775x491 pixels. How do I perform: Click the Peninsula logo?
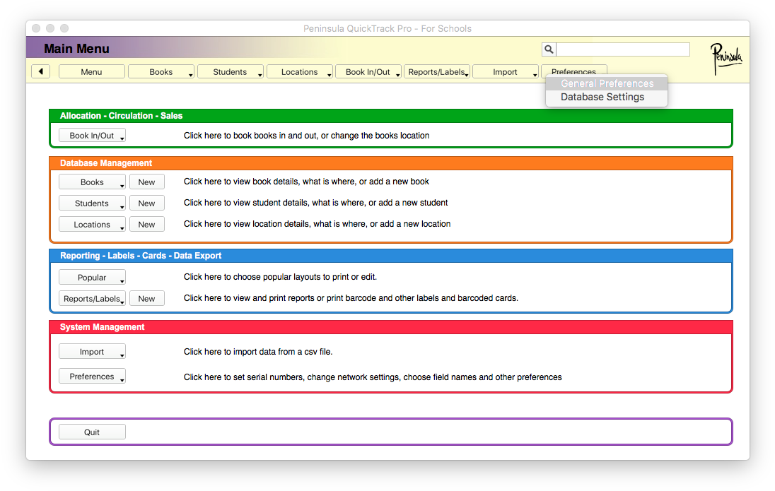coord(726,59)
